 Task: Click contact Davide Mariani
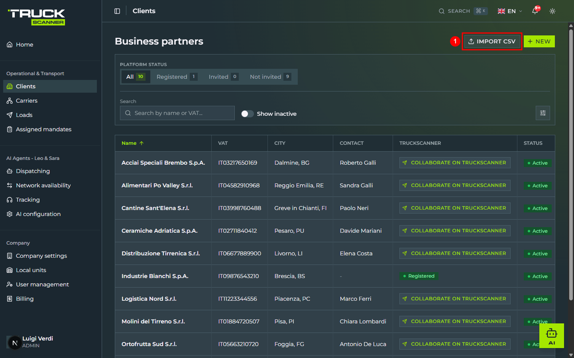[x=361, y=231]
